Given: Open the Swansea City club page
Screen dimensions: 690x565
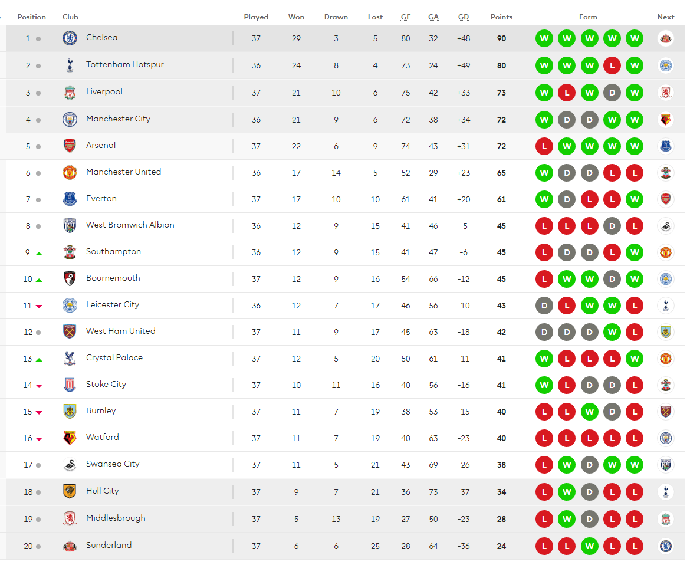Looking at the screenshot, I should pos(113,464).
